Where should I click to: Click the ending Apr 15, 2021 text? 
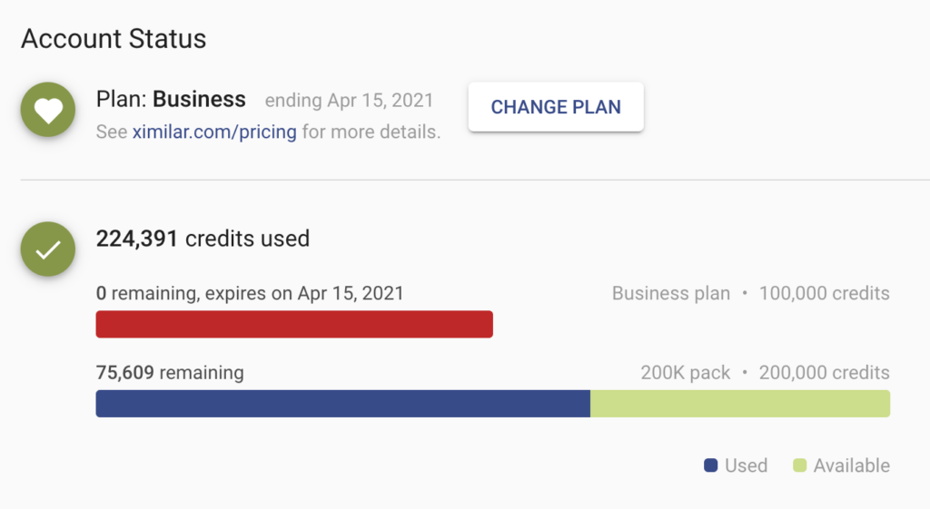[x=349, y=100]
